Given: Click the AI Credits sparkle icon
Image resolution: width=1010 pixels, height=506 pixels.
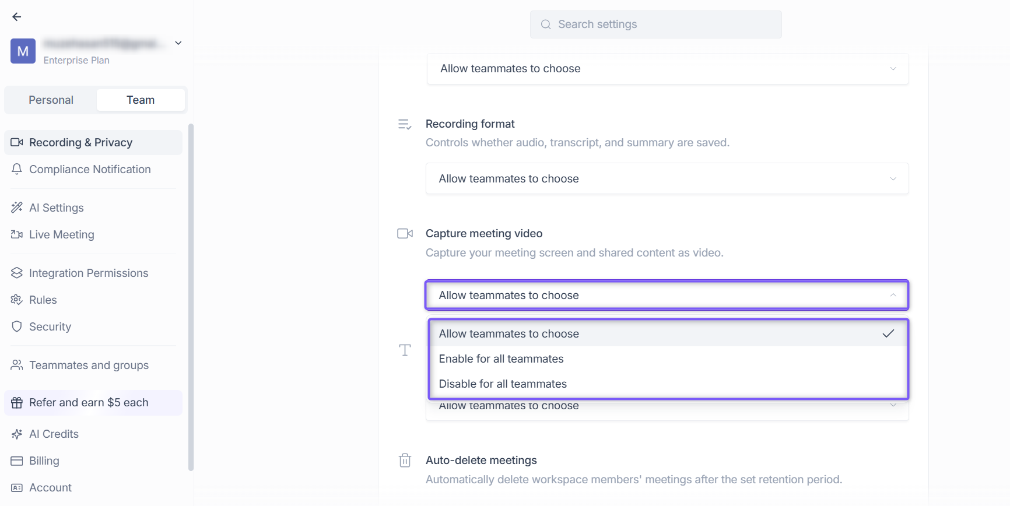Looking at the screenshot, I should point(17,434).
